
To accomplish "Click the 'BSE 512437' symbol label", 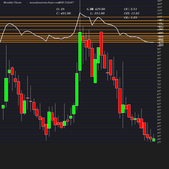I will coord(66,2).
